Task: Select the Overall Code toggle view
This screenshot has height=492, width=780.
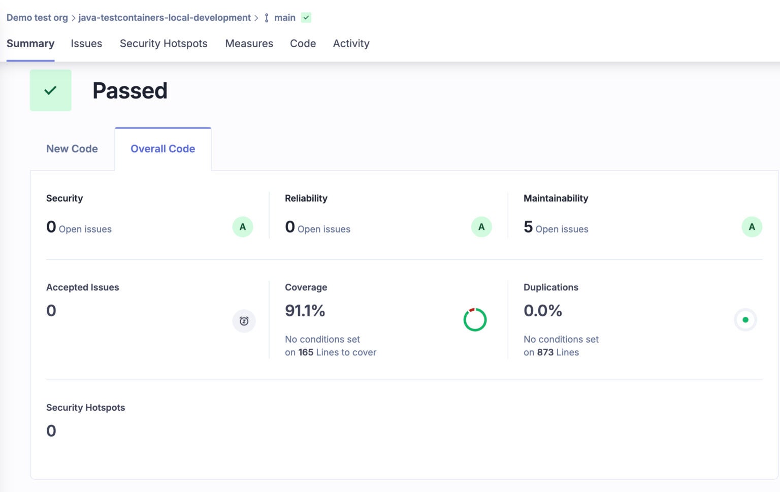Action: pos(162,149)
